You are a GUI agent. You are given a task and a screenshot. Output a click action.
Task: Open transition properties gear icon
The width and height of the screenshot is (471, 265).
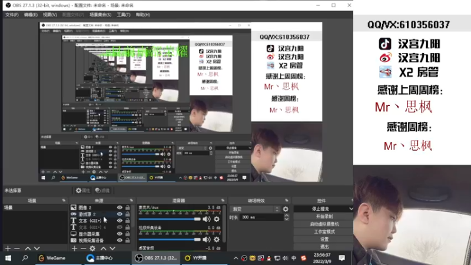pos(286,209)
